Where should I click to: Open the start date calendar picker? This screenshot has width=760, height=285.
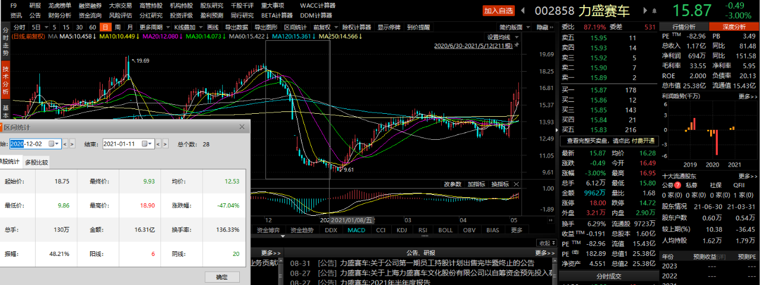53,143
